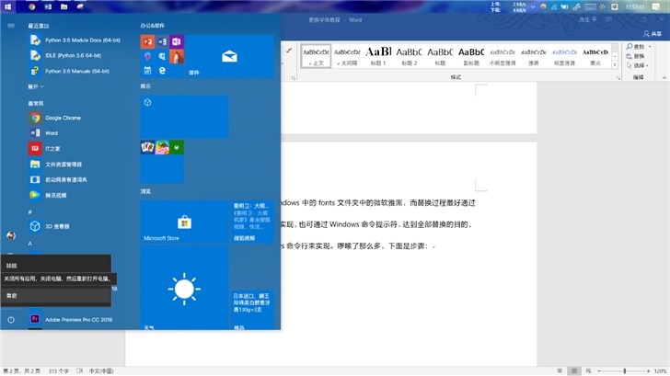
Task: Toggle the 英 input method indicator
Action: pos(603,6)
